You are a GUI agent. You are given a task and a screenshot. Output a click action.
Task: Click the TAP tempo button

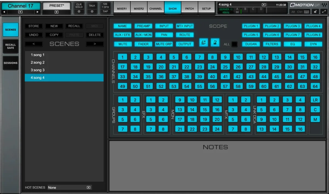coord(105,11)
